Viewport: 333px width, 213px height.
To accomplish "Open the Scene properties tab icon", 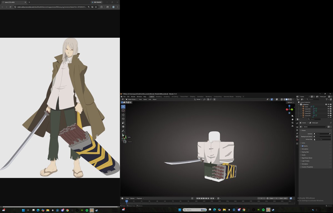I will coord(297,136).
